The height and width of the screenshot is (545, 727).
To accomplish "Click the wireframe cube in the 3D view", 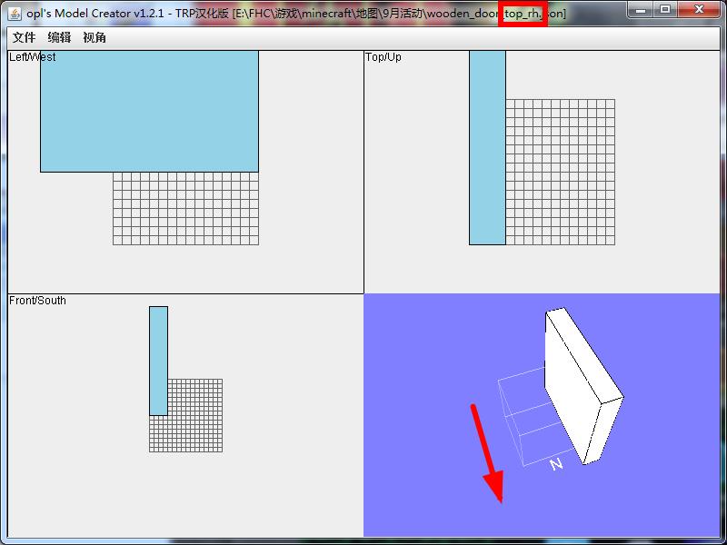I will coord(522,418).
